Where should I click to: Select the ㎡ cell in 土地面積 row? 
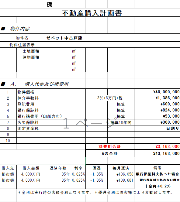78,51
